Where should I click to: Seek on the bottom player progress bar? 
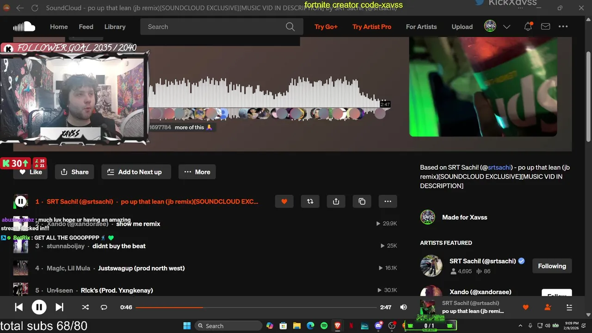click(256, 307)
